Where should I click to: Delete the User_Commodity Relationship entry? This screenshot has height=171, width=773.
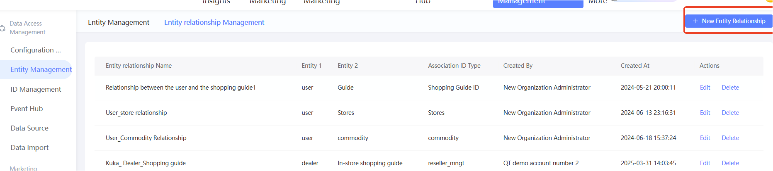730,138
